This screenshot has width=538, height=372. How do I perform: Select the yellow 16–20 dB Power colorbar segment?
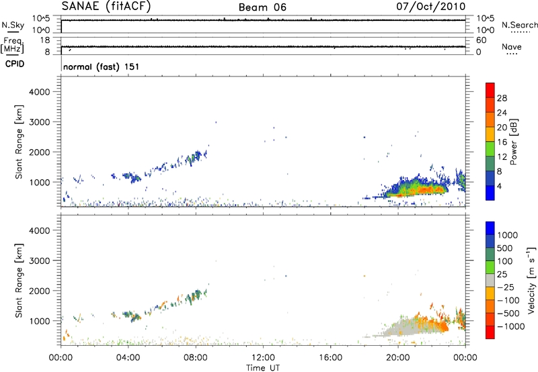pos(490,134)
